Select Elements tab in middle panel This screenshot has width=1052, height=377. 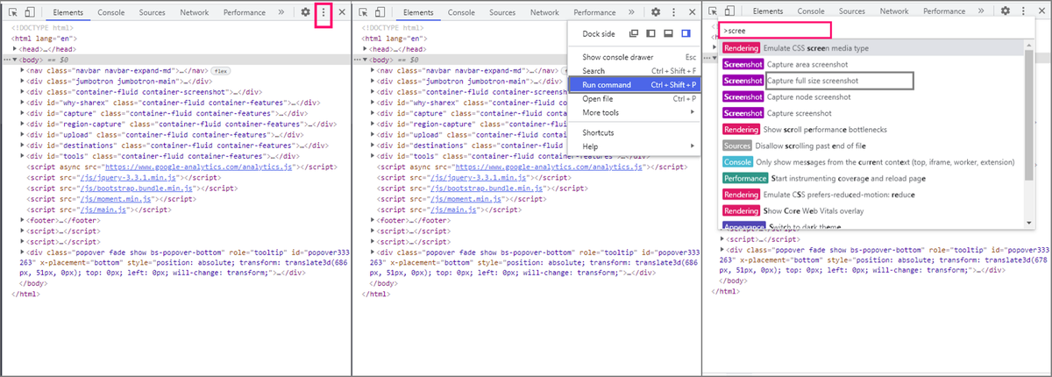coord(418,12)
